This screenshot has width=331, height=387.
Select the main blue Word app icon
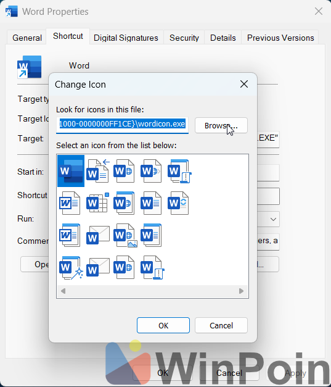click(x=71, y=171)
